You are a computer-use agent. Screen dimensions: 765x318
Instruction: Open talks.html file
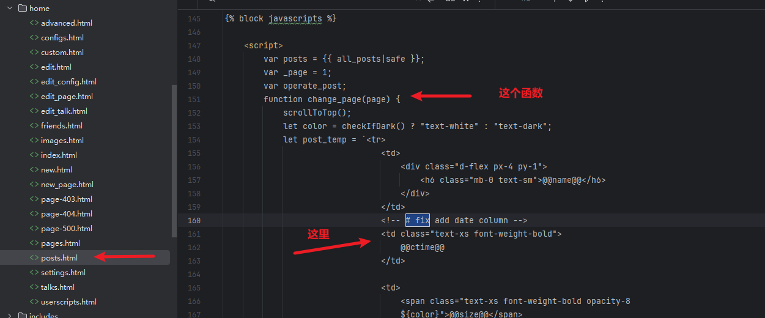[57, 287]
